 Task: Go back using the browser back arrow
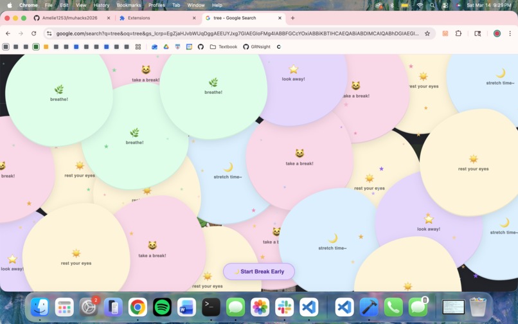(8, 33)
